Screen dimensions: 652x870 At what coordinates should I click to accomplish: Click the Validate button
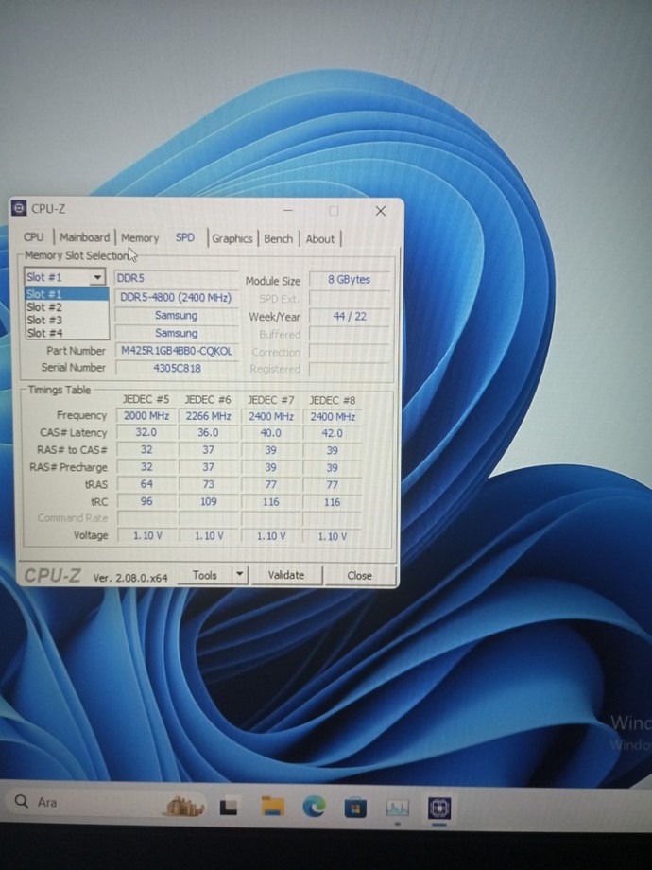coord(286,575)
